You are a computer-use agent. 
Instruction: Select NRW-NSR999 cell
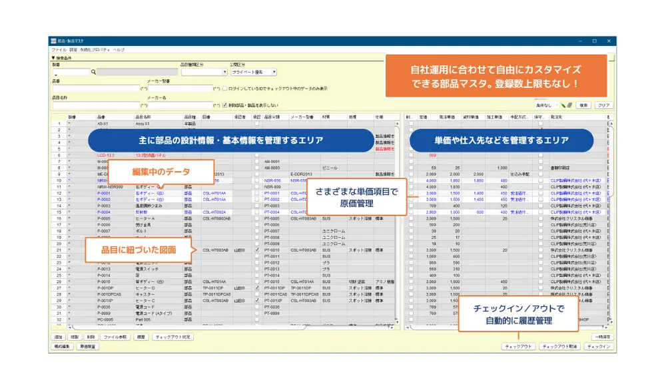pyautogui.click(x=115, y=187)
